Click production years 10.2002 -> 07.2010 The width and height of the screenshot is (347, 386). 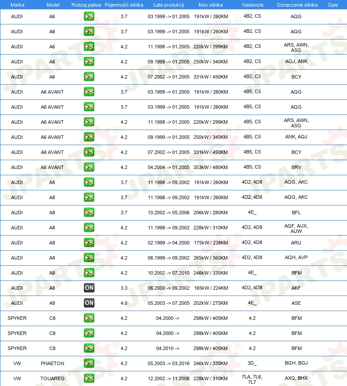click(x=169, y=273)
